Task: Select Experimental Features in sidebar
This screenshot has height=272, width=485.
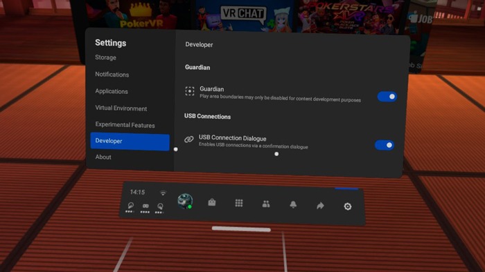Action: tap(125, 125)
